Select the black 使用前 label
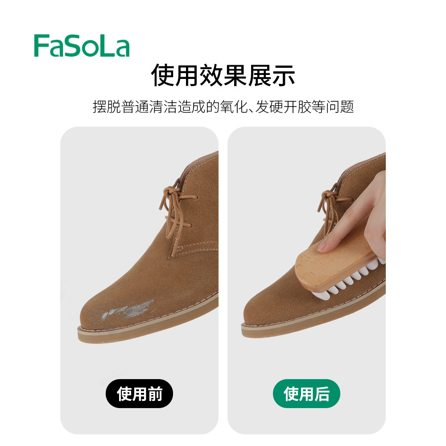This screenshot has width=446, height=446. point(139,394)
